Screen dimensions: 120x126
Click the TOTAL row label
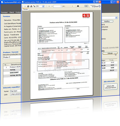(x=13, y=70)
